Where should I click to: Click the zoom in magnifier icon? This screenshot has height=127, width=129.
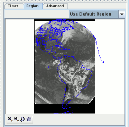tap(10, 119)
